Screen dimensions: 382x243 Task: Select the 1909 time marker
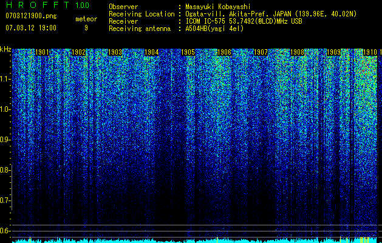pyautogui.click(x=333, y=52)
